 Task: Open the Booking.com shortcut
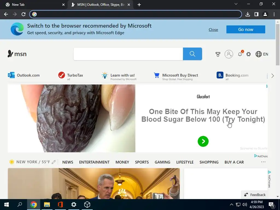tap(232, 76)
